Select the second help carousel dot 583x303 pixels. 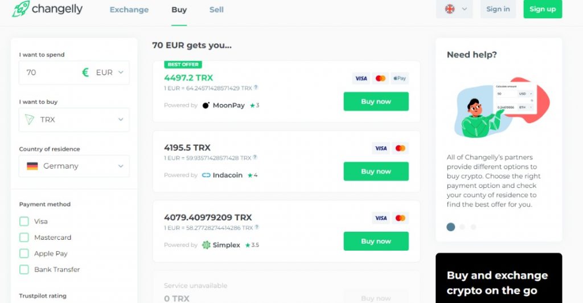point(462,227)
